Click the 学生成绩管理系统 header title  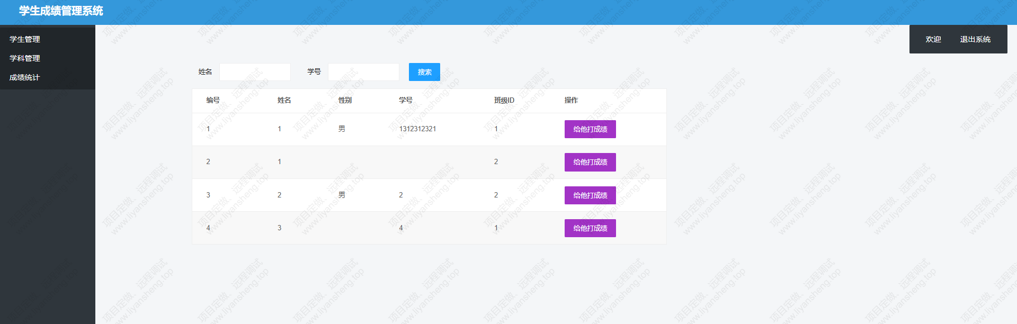61,11
